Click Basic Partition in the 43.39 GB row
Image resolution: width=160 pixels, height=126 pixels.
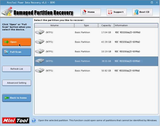click(x=82, y=42)
